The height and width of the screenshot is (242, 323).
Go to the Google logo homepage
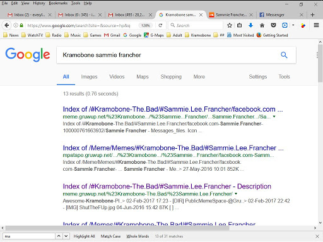pyautogui.click(x=28, y=55)
